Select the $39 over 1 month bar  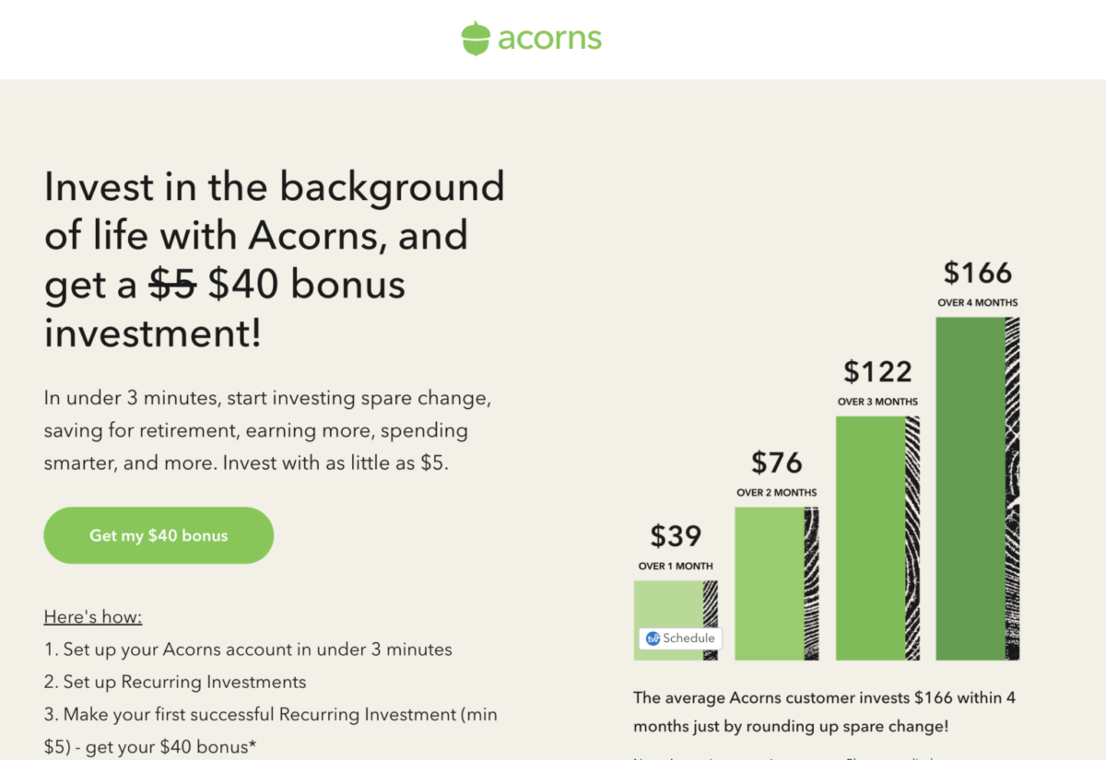(x=676, y=620)
